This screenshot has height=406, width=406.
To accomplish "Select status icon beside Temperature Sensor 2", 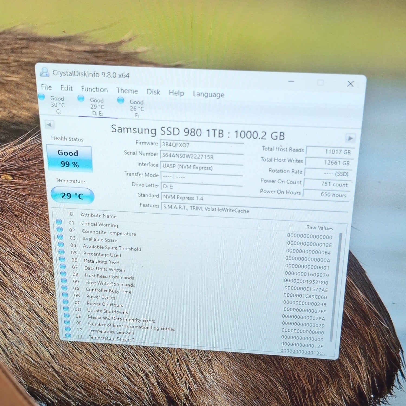I will (68, 335).
